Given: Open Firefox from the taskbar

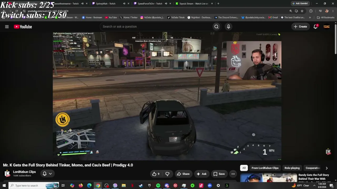Looking at the screenshot, I should (81, 186).
